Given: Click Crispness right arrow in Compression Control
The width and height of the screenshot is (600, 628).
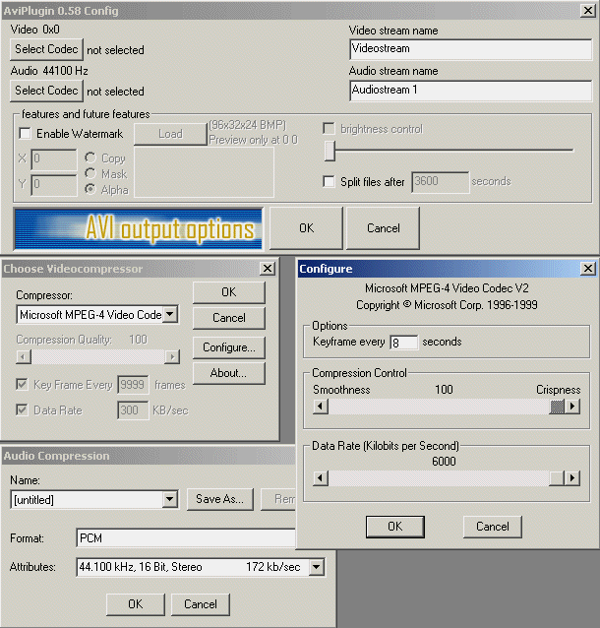Looking at the screenshot, I should [572, 407].
